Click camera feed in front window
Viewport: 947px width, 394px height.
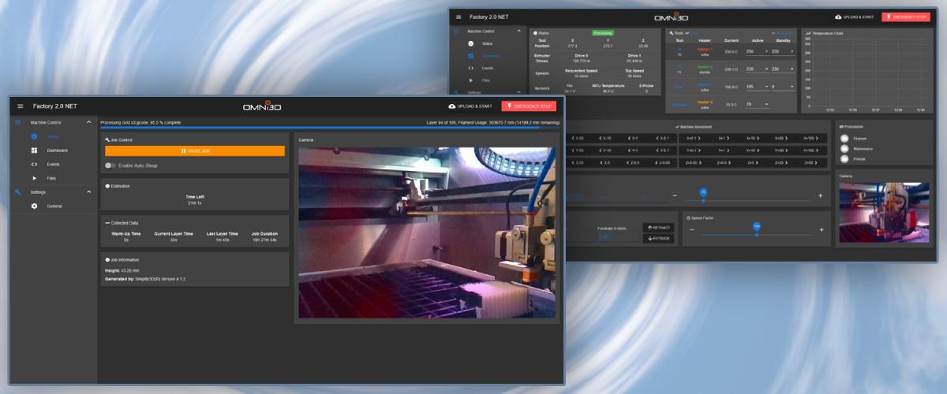pos(426,232)
